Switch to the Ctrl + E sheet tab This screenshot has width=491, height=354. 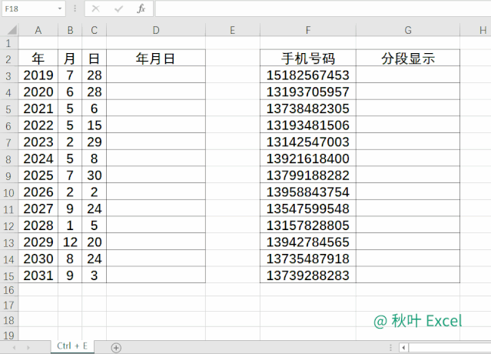pyautogui.click(x=72, y=346)
